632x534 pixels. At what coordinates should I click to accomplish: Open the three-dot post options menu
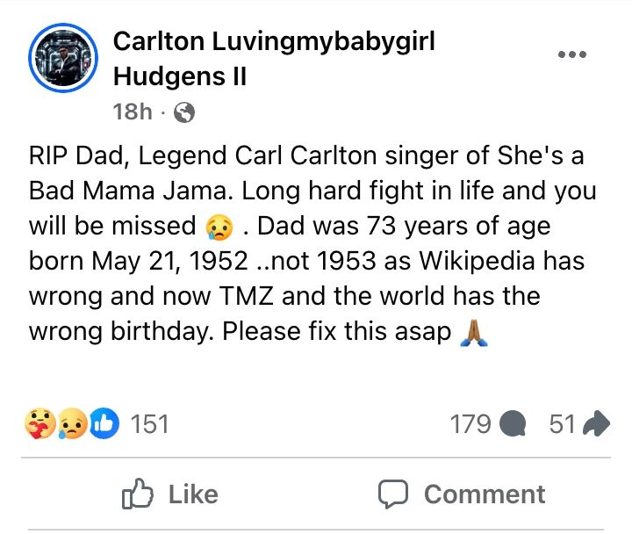point(571,54)
